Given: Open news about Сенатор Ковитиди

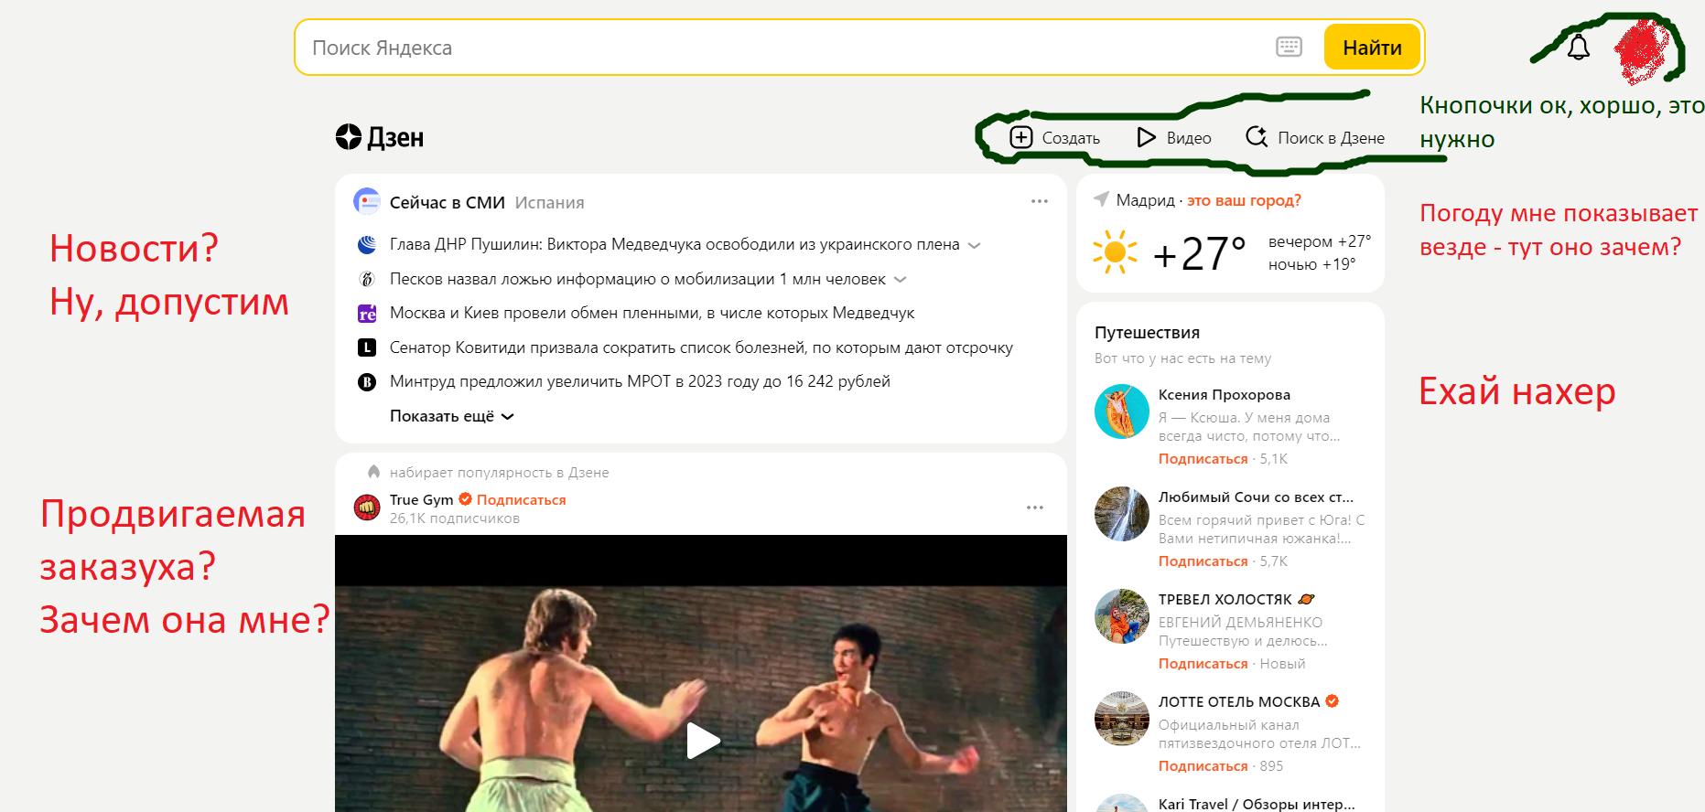Looking at the screenshot, I should (701, 347).
